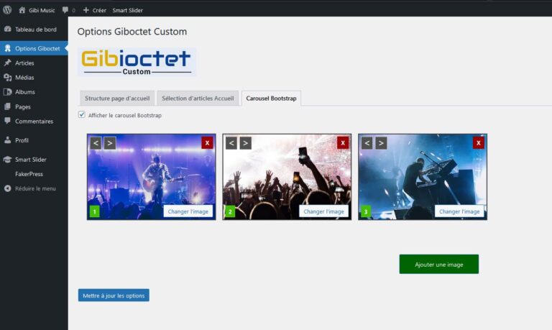Screen dimensions: 552x330
Task: Click green number 3 badge
Action: tap(365, 211)
